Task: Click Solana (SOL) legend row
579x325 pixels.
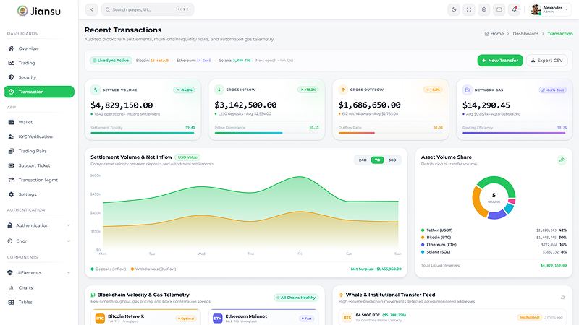Action: click(494, 252)
